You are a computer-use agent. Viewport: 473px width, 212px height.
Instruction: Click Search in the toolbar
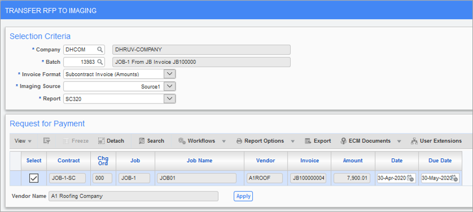tap(151, 140)
